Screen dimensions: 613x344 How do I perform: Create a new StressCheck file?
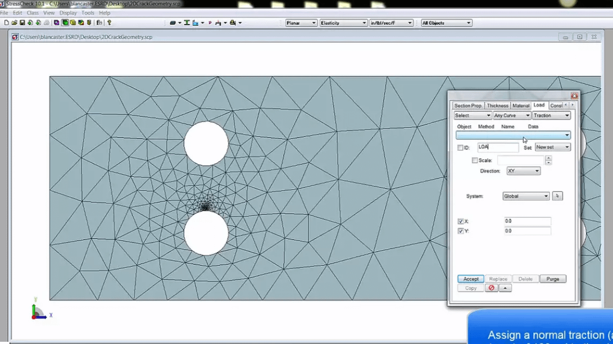pyautogui.click(x=6, y=22)
